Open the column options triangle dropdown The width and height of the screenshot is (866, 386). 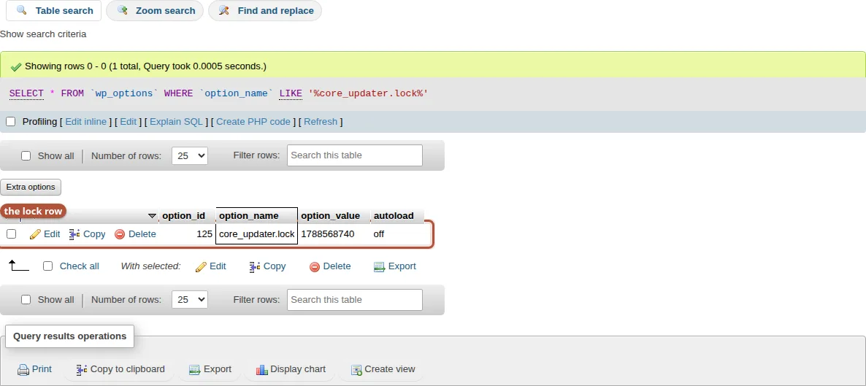click(153, 216)
